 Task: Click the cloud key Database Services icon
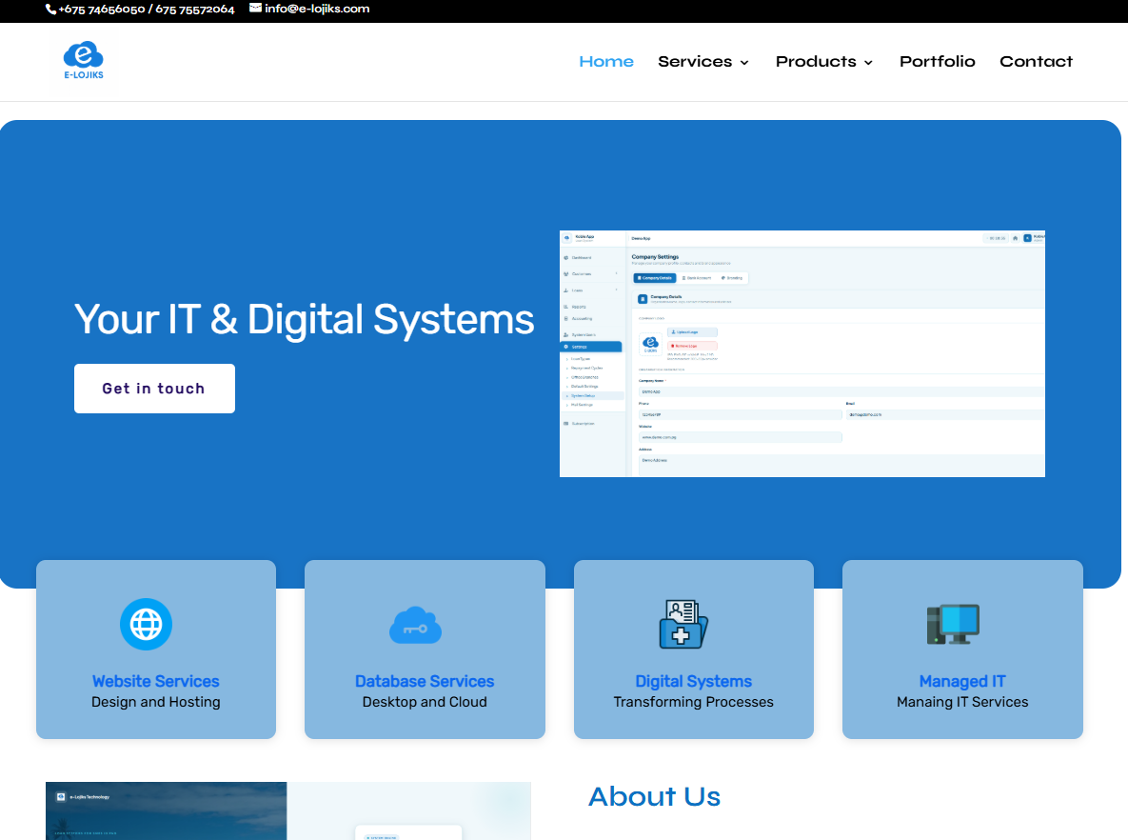pyautogui.click(x=416, y=625)
